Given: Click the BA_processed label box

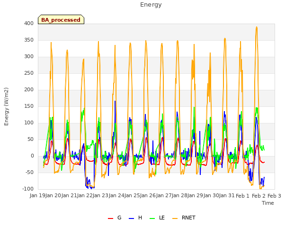Looking at the screenshot, I should [61, 19].
